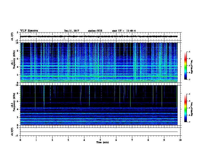Click time axis tick label "1"
Image resolution: width=203 pixels, height=157 pixels.
coord(36,140)
